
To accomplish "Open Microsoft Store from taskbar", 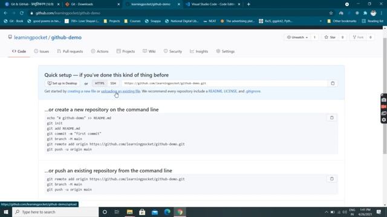I will point(142,212).
